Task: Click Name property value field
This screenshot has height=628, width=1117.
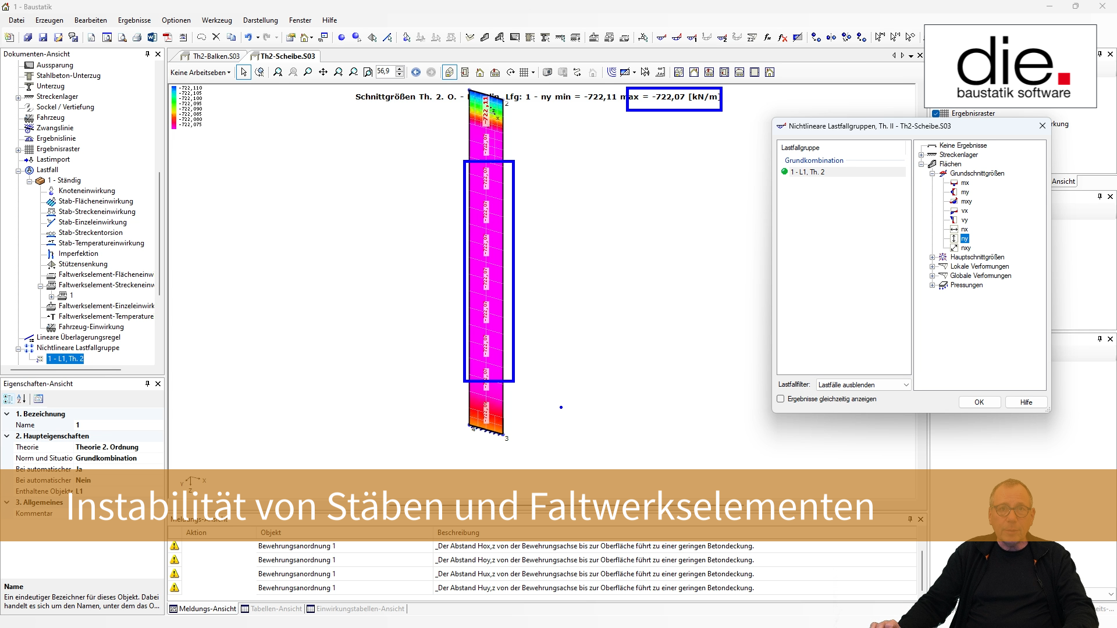Action: [119, 425]
